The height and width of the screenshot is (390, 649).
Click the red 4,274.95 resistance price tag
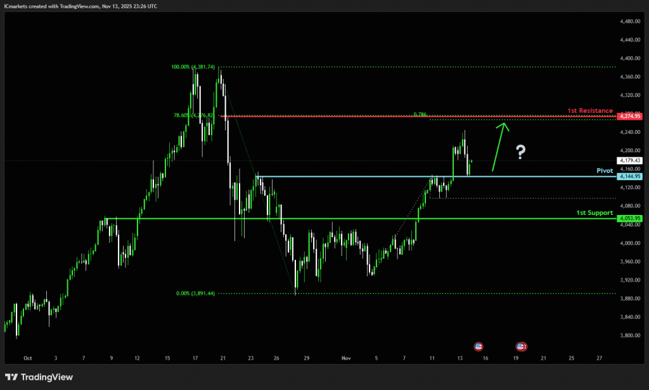pyautogui.click(x=631, y=116)
